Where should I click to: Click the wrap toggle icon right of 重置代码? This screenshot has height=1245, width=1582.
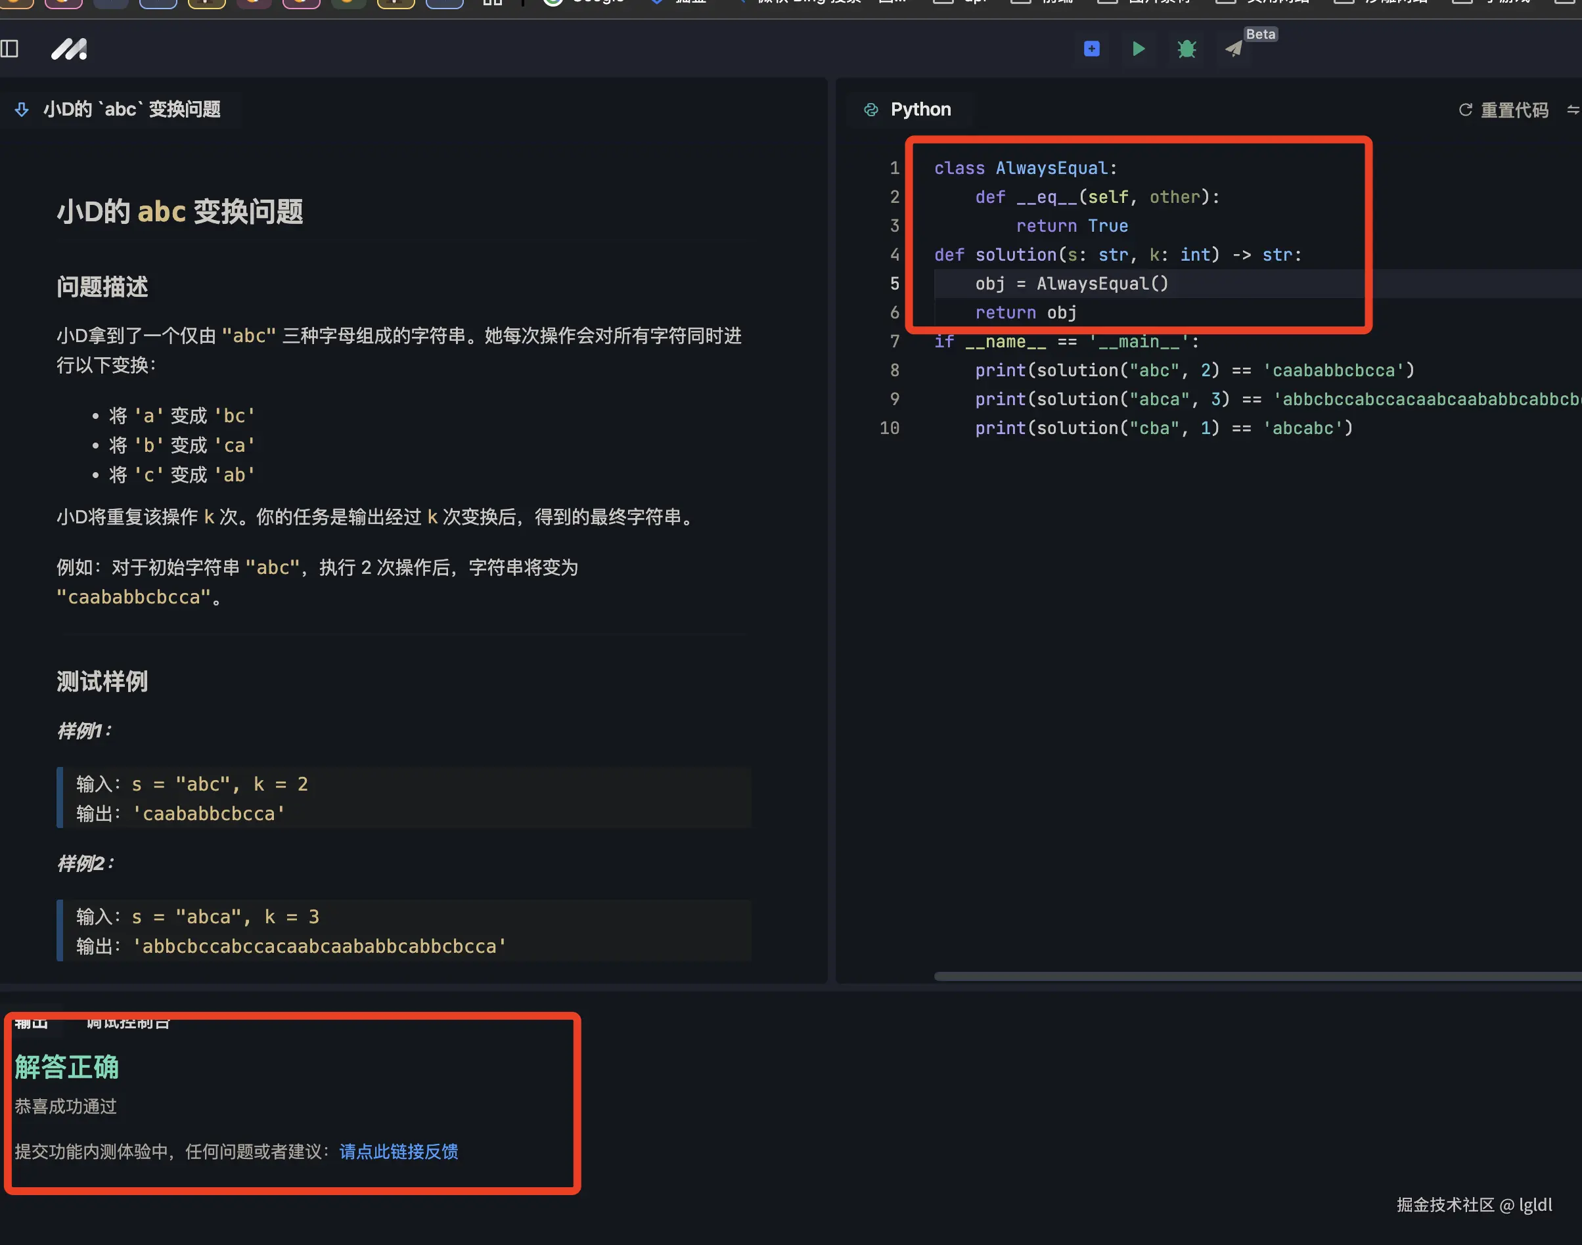point(1573,110)
